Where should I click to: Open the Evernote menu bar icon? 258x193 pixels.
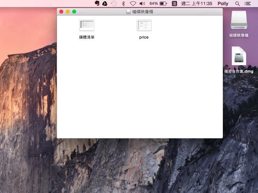point(97,3)
